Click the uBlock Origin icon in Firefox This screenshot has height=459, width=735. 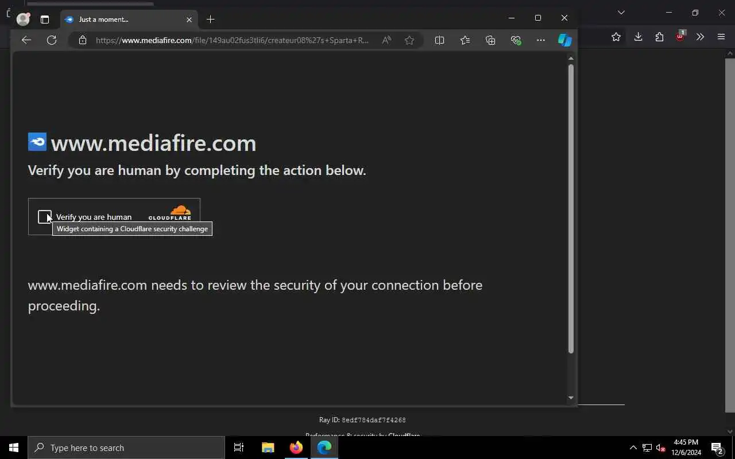click(x=680, y=36)
